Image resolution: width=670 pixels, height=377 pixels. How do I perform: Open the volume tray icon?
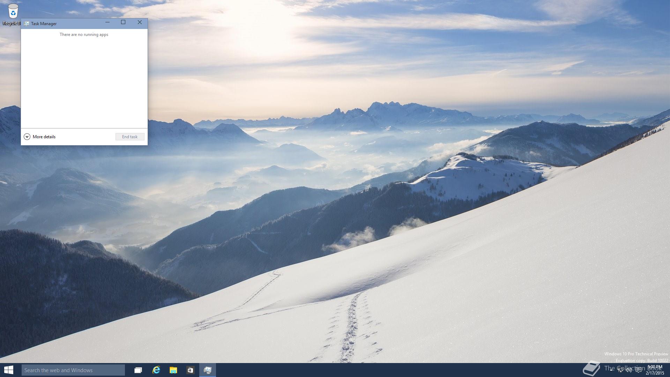629,370
